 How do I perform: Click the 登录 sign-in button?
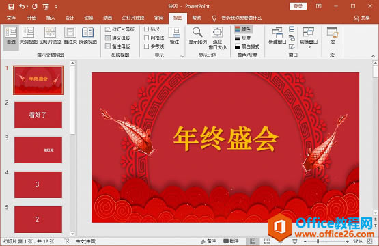pyautogui.click(x=298, y=6)
